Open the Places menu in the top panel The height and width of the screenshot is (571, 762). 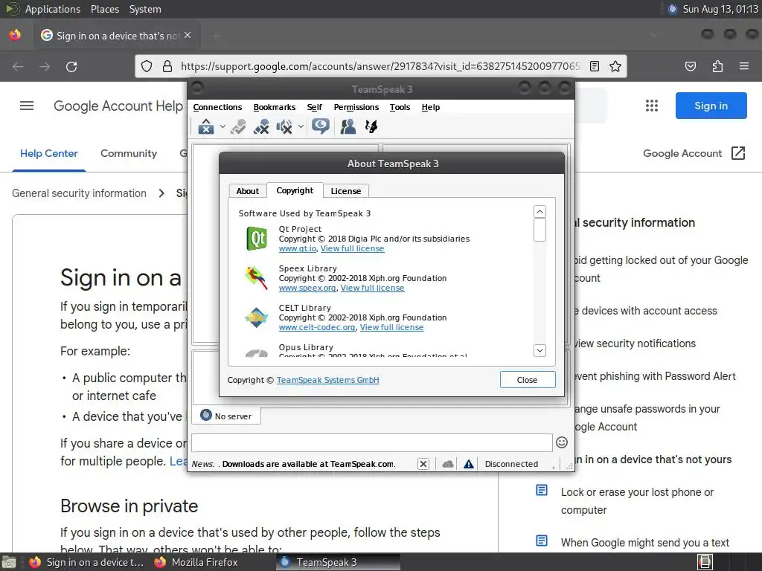(x=104, y=9)
